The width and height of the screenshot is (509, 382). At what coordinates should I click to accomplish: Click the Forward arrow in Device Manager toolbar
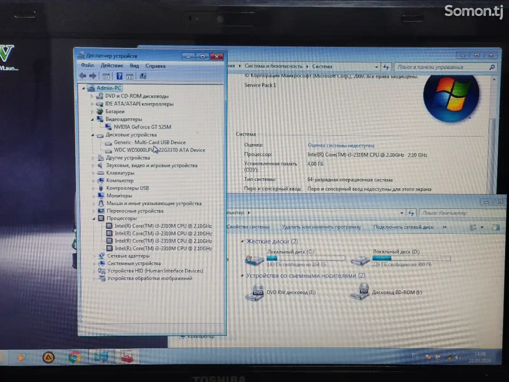93,76
